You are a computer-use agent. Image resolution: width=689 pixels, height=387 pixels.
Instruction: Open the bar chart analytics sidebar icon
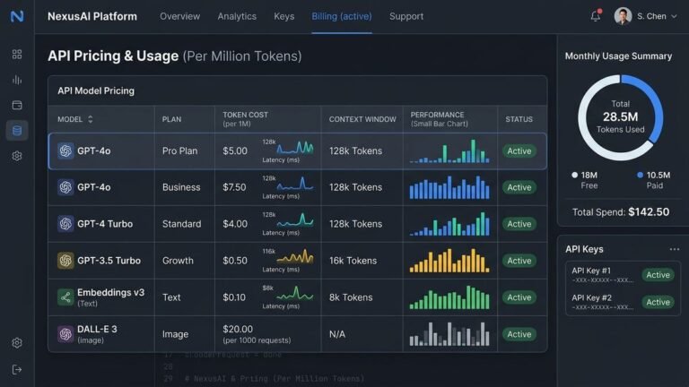[x=17, y=80]
